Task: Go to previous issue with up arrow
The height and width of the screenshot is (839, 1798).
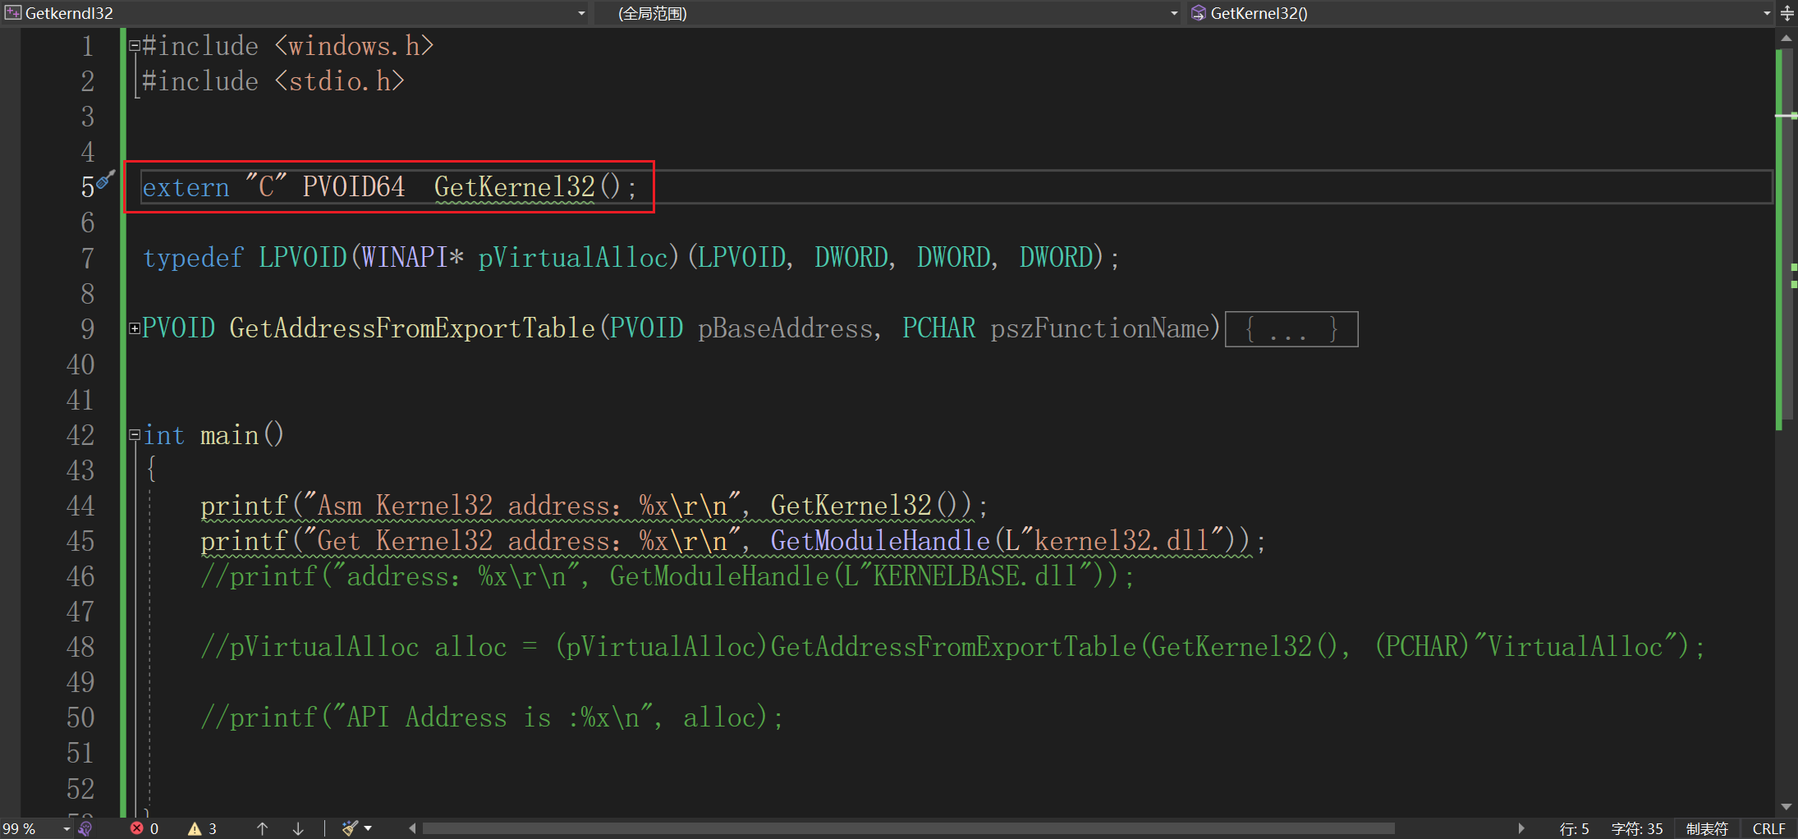Action: 262,828
